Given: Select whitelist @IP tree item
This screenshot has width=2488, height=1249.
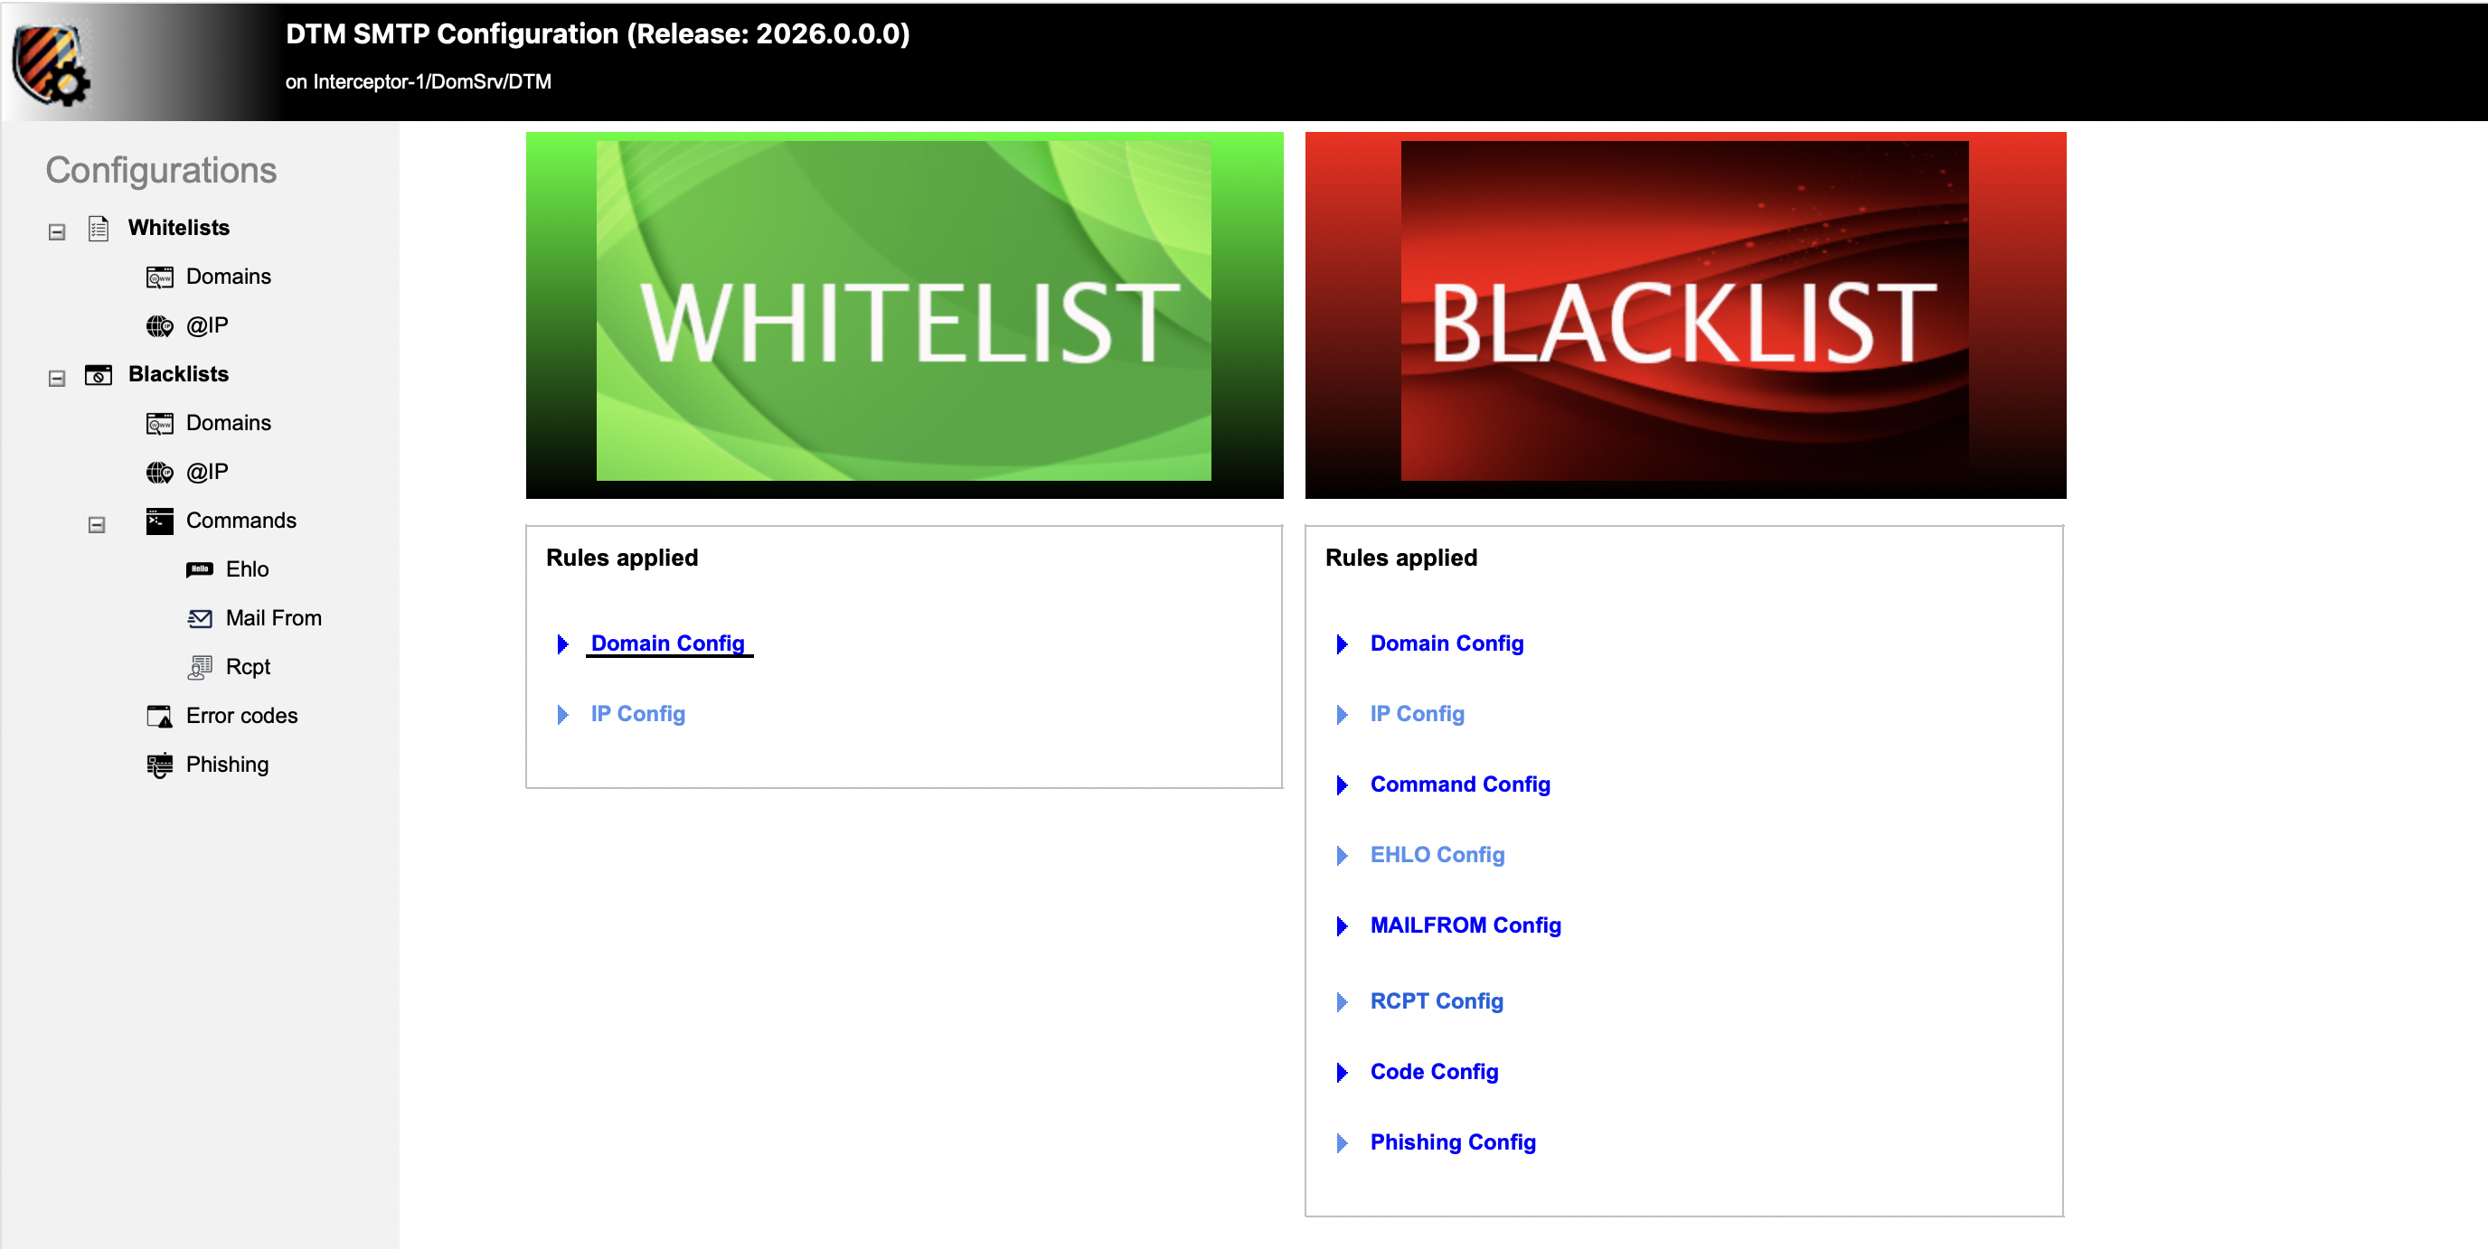Looking at the screenshot, I should pyautogui.click(x=207, y=325).
